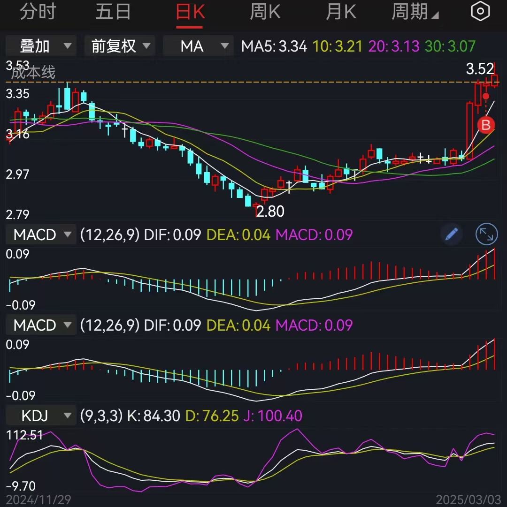Select the pencil drawing tool on MACD panel
The image size is (507, 507).
click(x=451, y=235)
